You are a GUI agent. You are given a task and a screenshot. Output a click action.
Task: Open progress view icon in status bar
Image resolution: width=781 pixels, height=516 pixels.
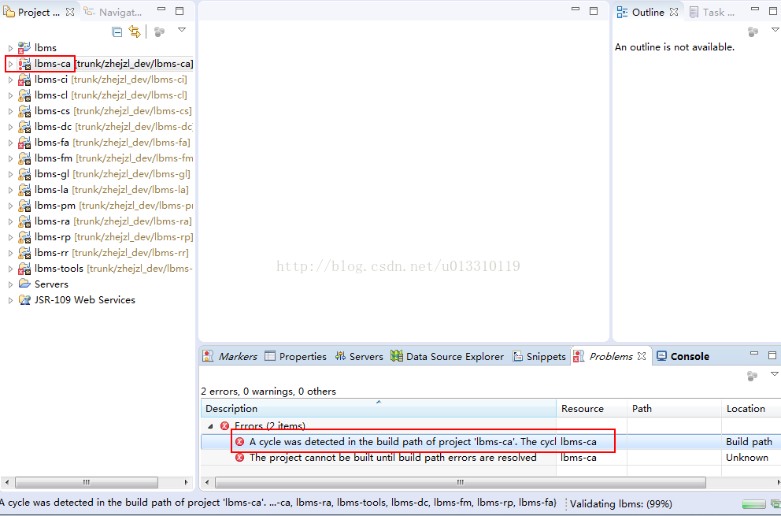click(775, 504)
